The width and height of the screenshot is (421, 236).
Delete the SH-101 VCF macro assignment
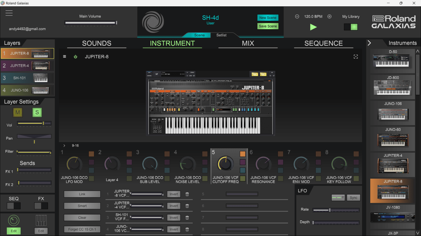click(187, 217)
